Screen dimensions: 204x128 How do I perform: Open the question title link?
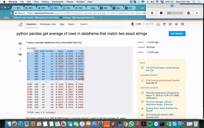[82, 33]
